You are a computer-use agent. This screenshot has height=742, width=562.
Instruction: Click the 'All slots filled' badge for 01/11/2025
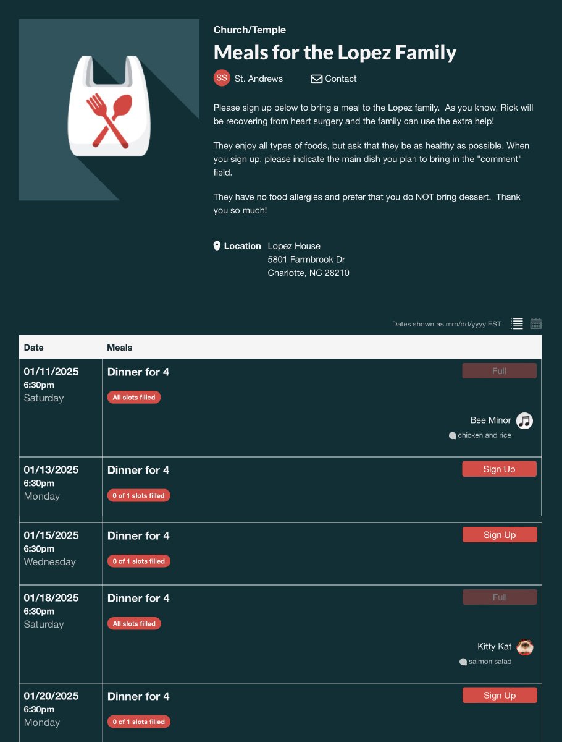point(134,398)
